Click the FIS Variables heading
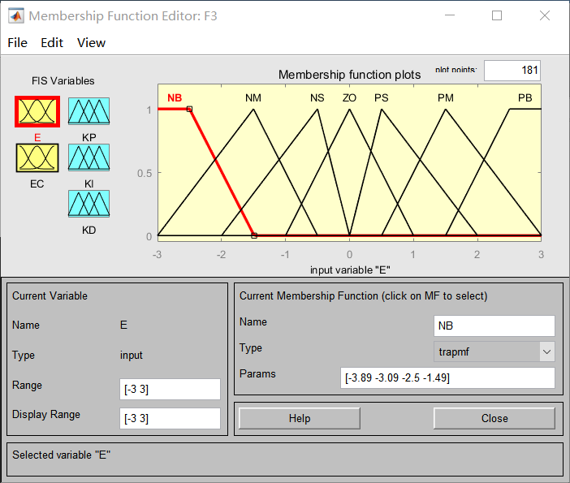Screen dimensions: 570x483 tap(63, 80)
